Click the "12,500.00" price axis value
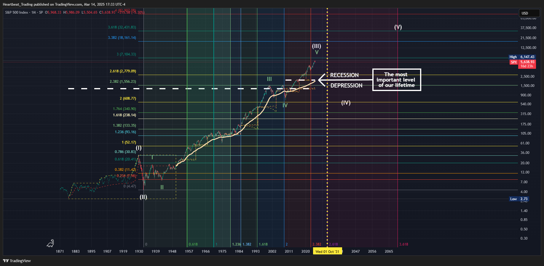Viewport: 544px width, 266px height. [528, 48]
